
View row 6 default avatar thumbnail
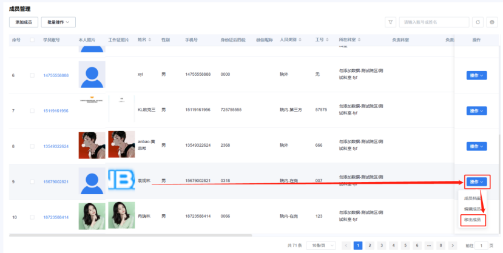click(92, 75)
